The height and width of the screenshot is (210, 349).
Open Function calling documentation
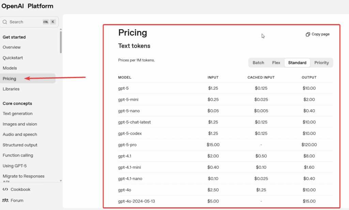pyautogui.click(x=18, y=155)
